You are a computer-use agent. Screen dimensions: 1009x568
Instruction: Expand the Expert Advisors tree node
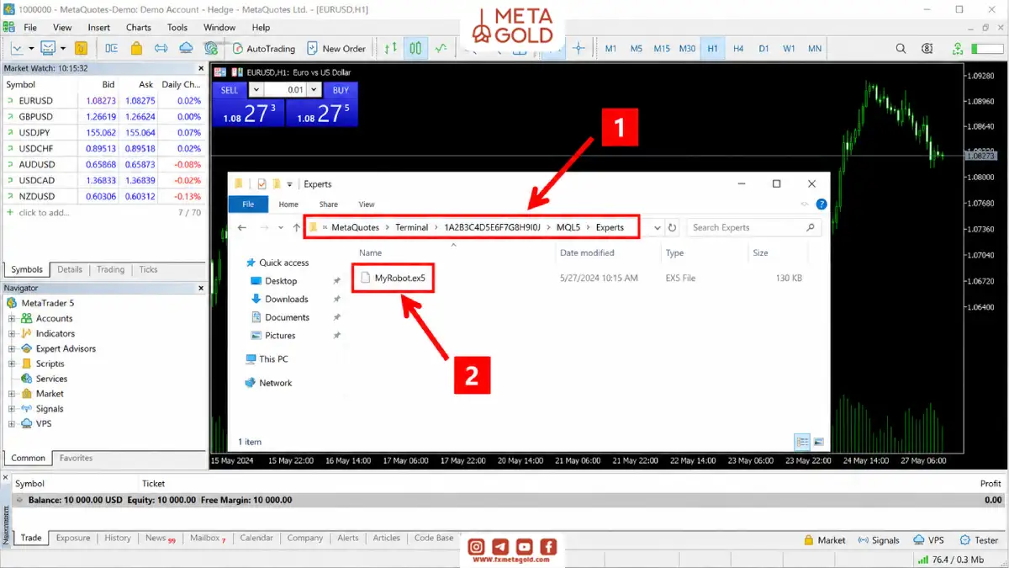point(13,348)
